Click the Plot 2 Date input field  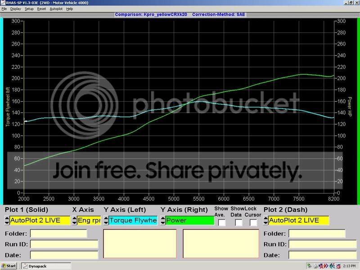[x=322, y=255]
